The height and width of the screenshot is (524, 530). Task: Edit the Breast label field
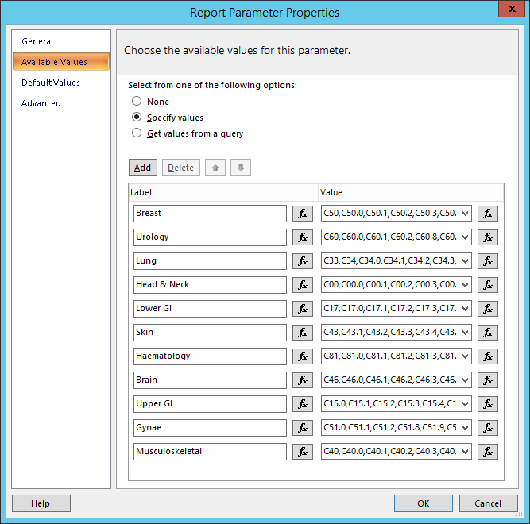coord(210,214)
